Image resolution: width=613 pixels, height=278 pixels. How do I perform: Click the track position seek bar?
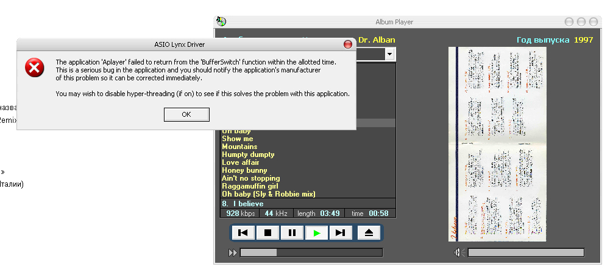[311, 252]
